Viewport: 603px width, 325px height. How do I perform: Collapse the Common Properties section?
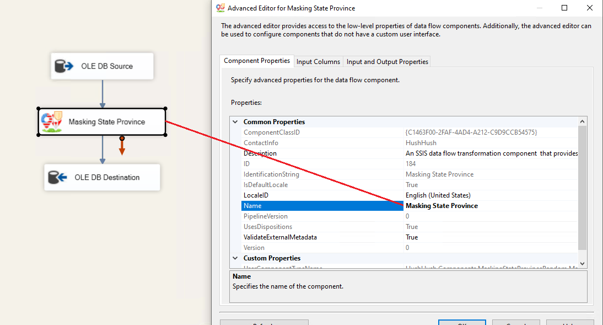[x=235, y=122]
